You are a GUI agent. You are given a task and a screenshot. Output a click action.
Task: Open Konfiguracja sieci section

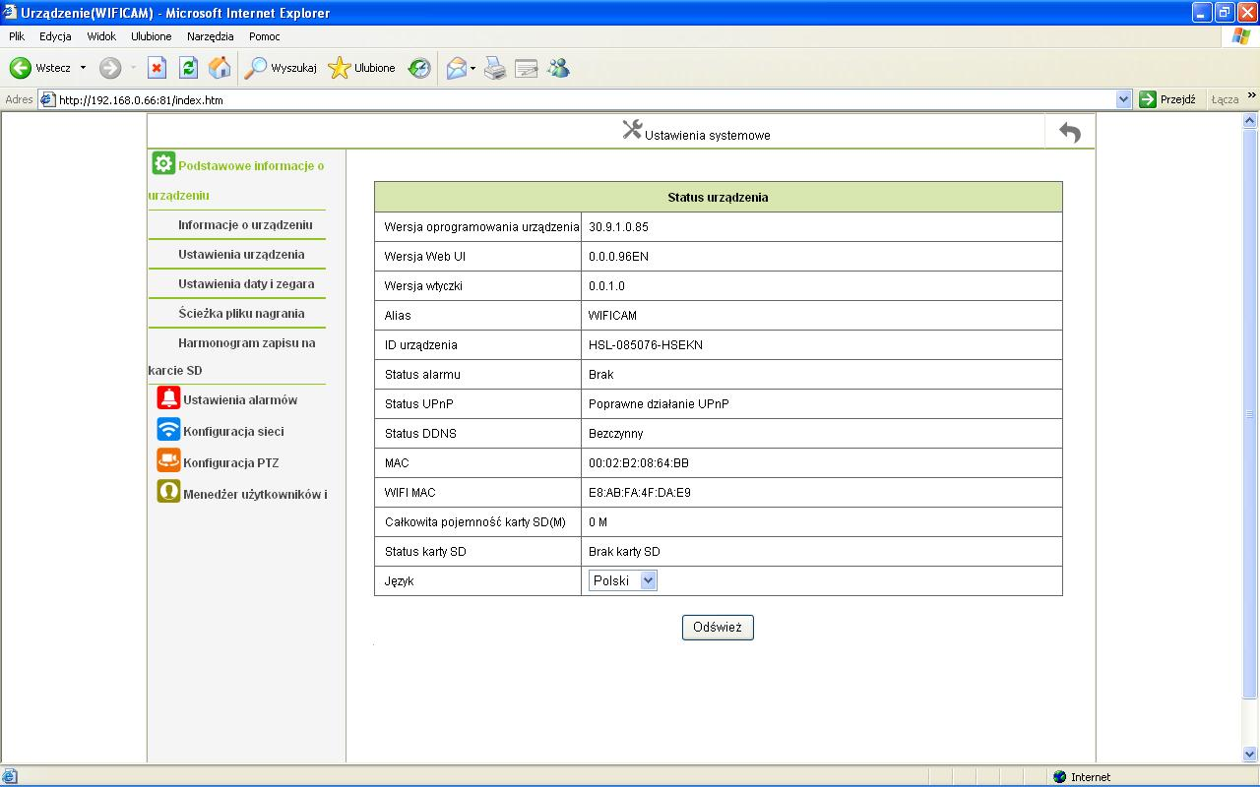click(233, 432)
